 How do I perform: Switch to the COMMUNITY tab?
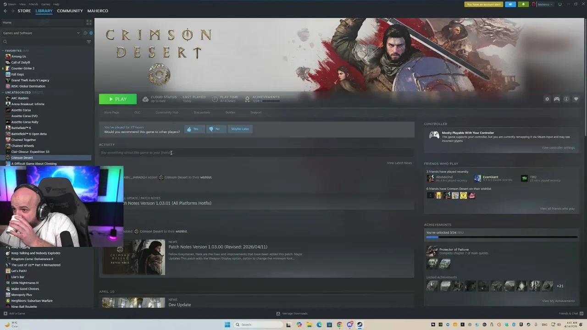click(70, 11)
